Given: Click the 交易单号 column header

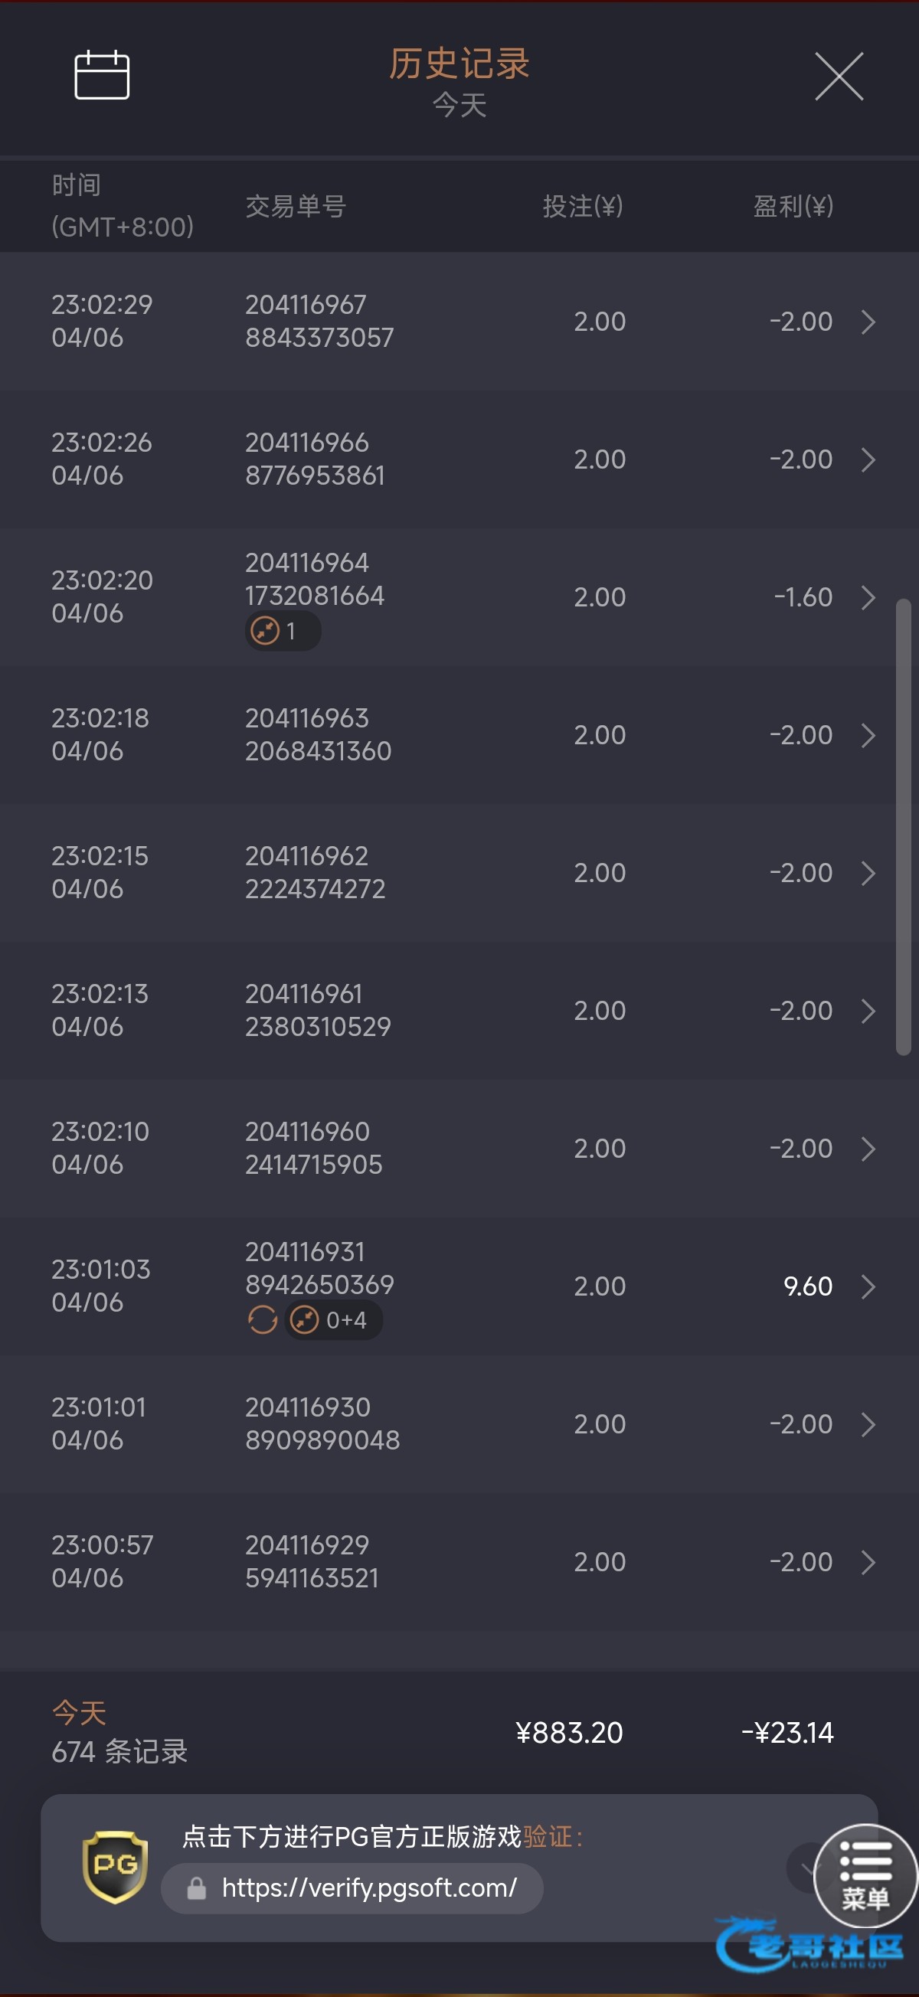Looking at the screenshot, I should coord(296,206).
